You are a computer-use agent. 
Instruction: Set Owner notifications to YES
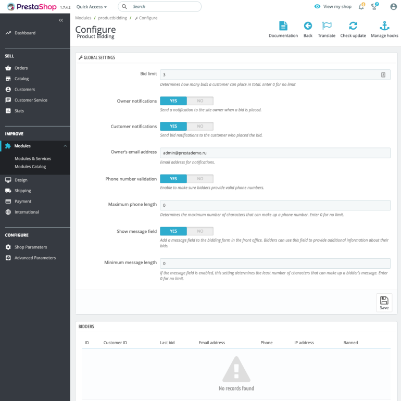(x=173, y=101)
